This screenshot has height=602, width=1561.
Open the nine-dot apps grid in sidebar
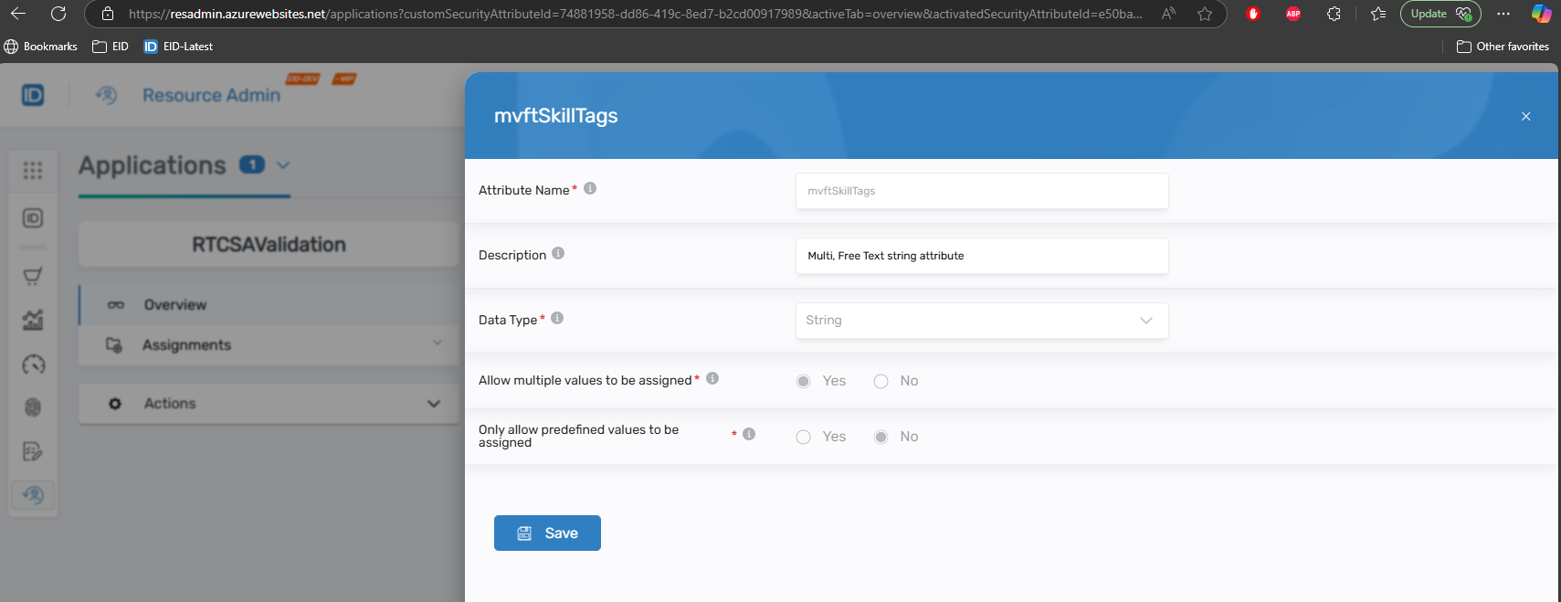(33, 170)
